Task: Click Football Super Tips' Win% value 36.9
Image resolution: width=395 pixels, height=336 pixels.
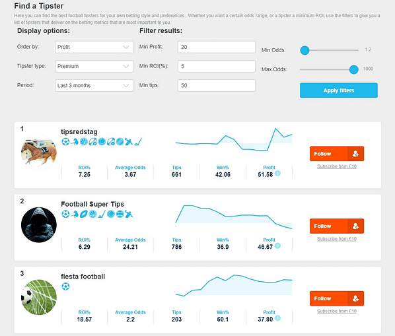Action: point(223,247)
